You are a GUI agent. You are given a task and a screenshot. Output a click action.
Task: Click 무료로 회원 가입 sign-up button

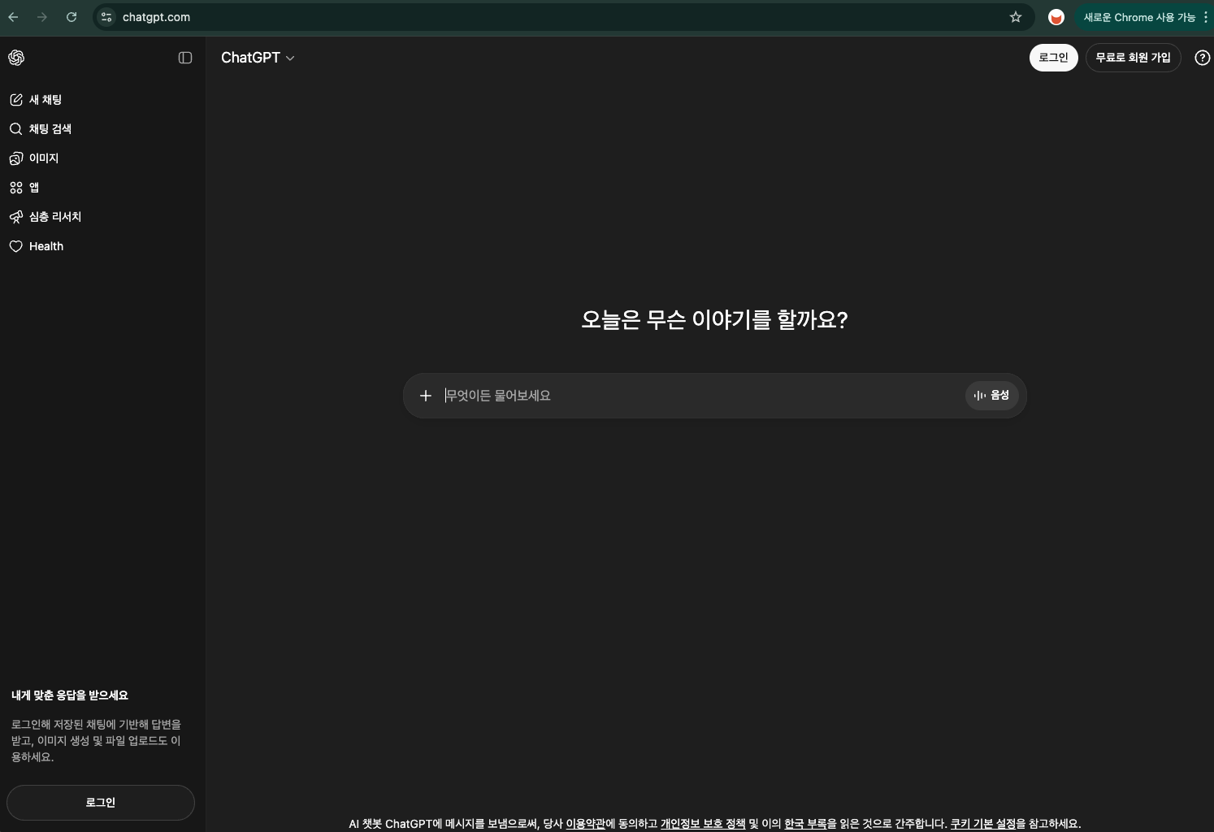point(1133,58)
